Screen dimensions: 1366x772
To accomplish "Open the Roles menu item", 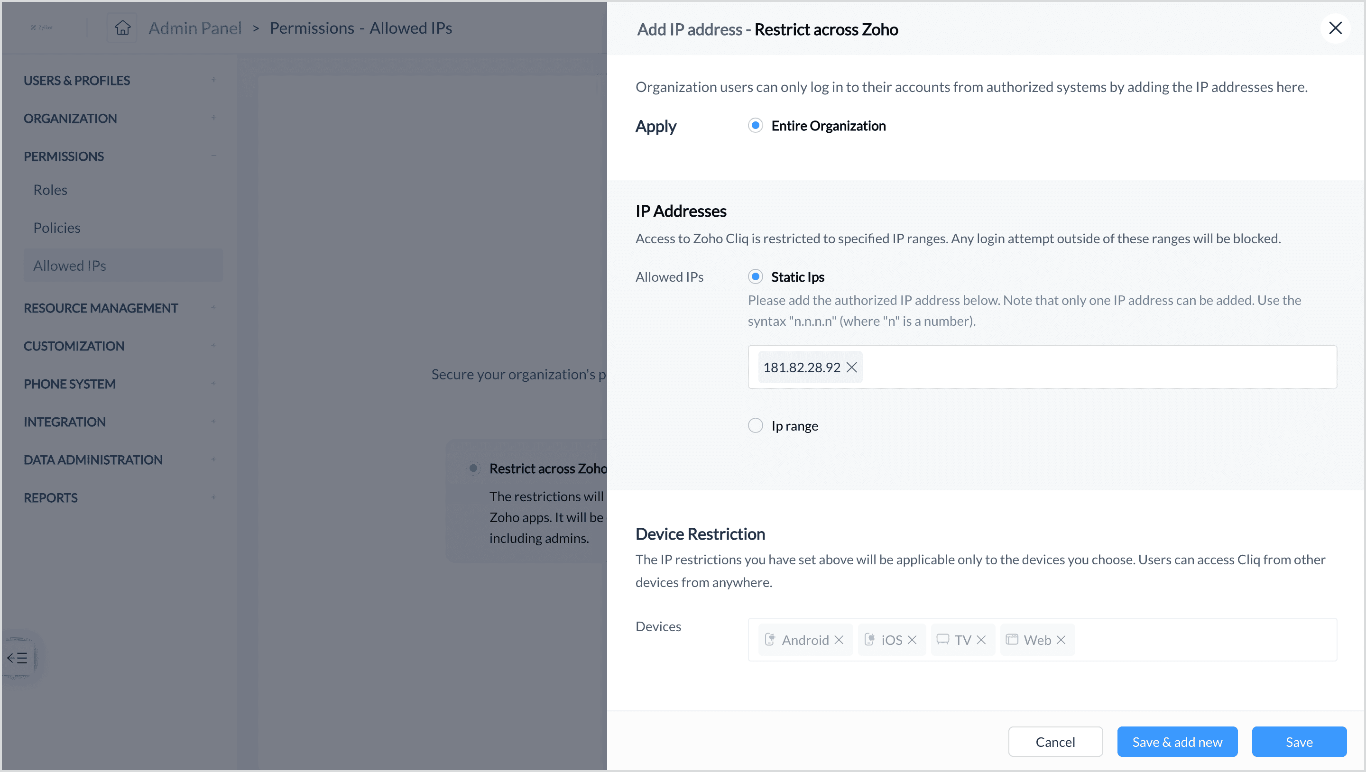I will tap(50, 190).
